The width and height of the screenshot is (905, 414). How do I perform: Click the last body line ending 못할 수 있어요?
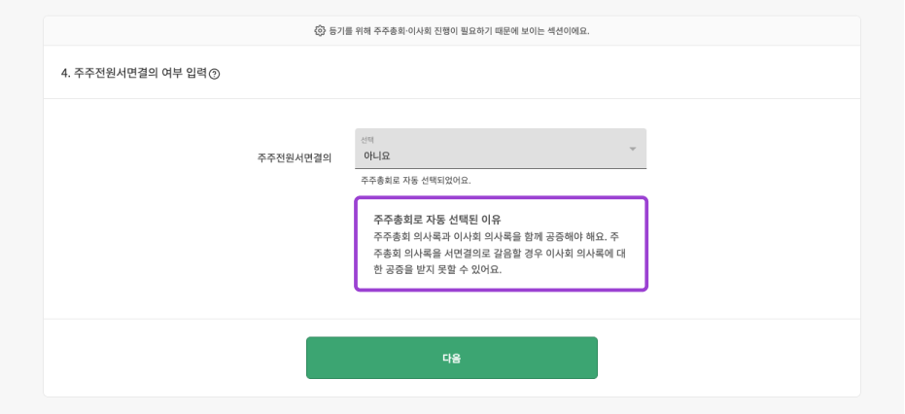pyautogui.click(x=437, y=269)
